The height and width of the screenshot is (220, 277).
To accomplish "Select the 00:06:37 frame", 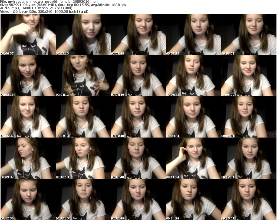I will click(x=28, y=117).
